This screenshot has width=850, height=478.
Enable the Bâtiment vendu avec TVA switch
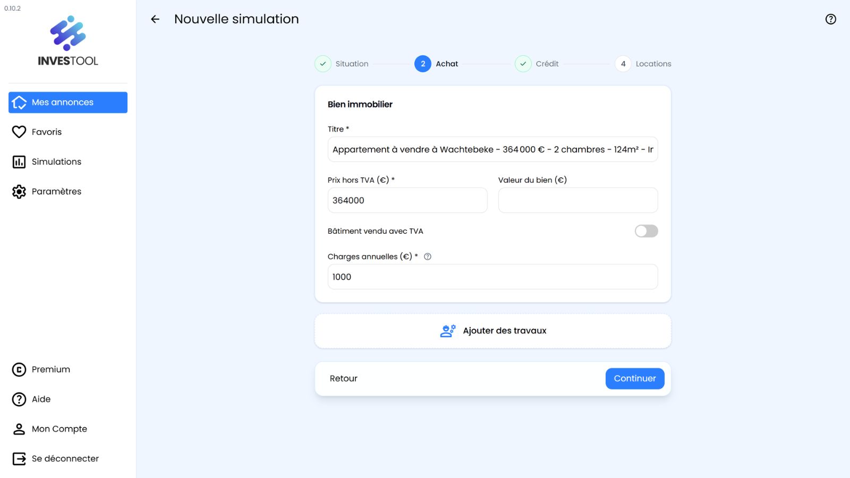647,231
